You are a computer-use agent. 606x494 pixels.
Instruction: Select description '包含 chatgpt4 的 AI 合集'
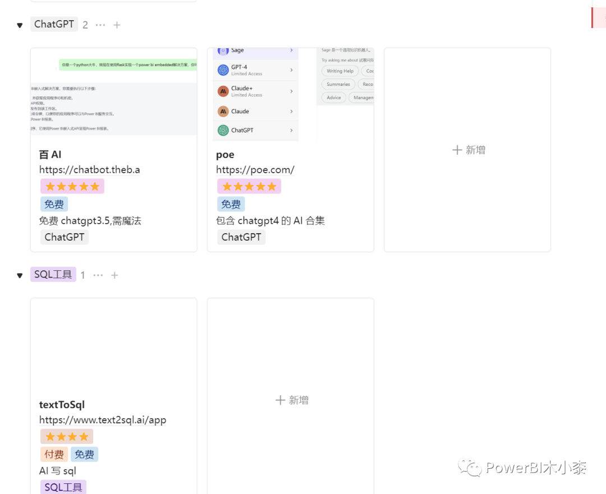(x=270, y=220)
